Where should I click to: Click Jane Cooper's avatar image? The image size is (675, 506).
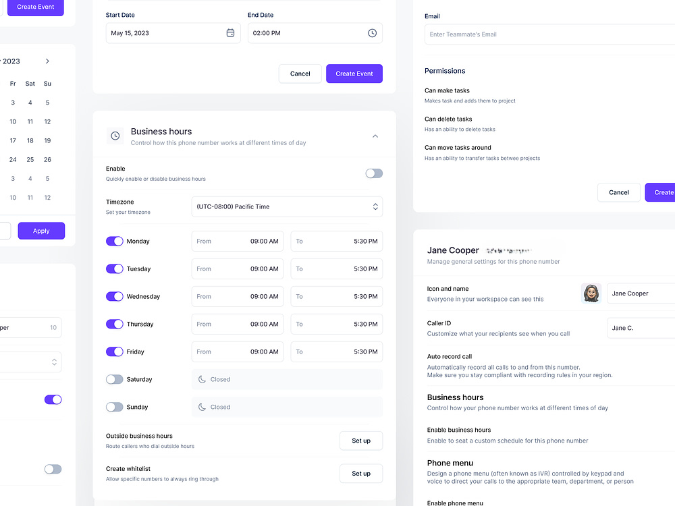coord(591,293)
